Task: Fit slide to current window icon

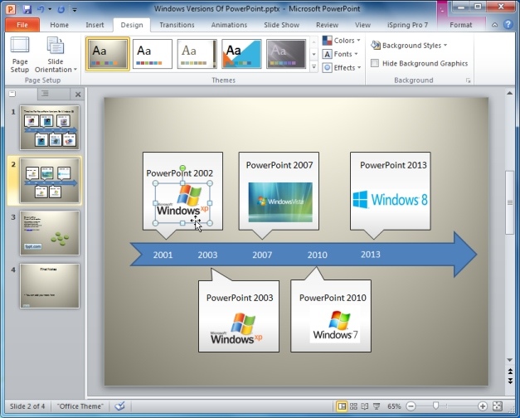Action: tap(498, 406)
